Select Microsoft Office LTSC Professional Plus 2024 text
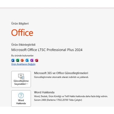Viewport: 114px width, 114px height. (47, 50)
